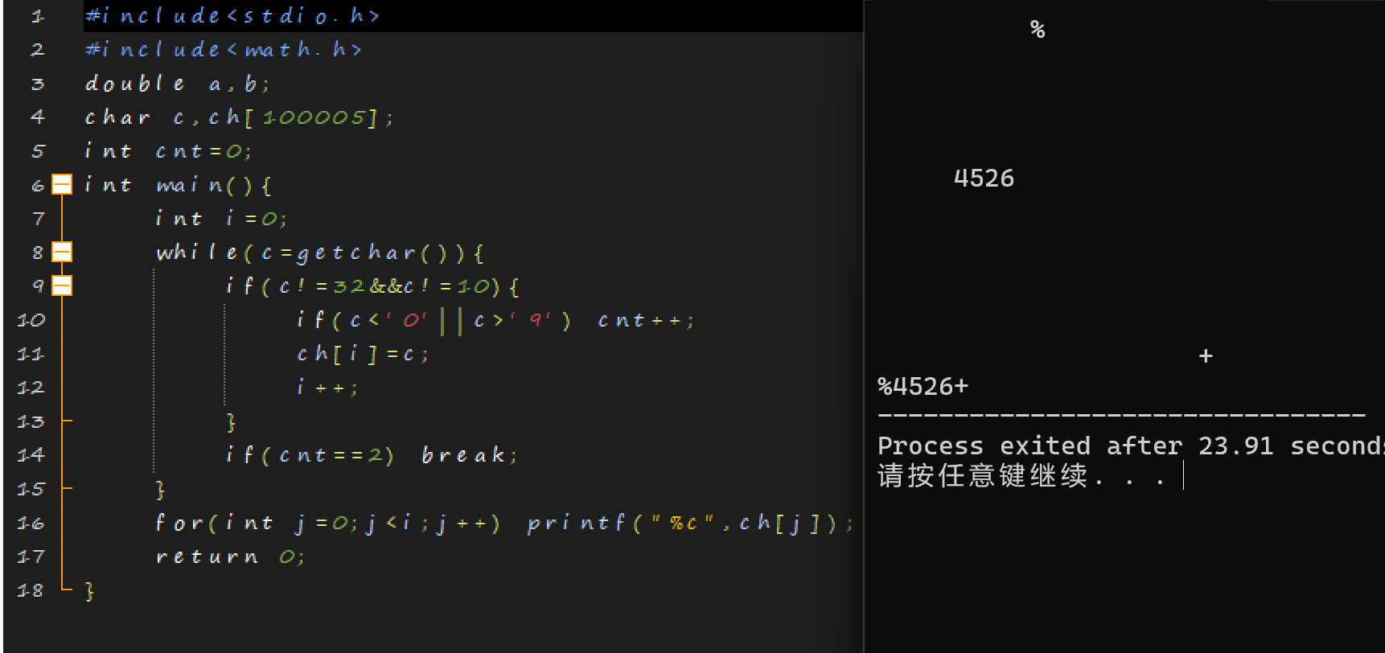
Task: Click the 'return 0;' statement
Action: coord(231,556)
